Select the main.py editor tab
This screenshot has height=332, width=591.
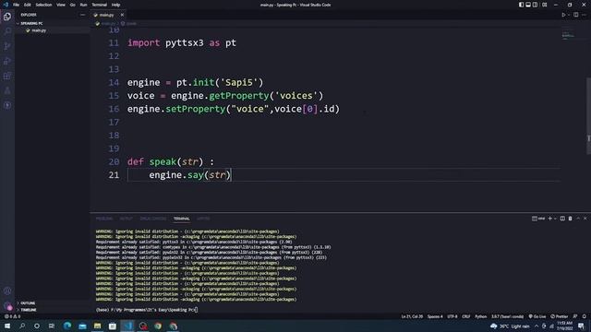coord(106,15)
